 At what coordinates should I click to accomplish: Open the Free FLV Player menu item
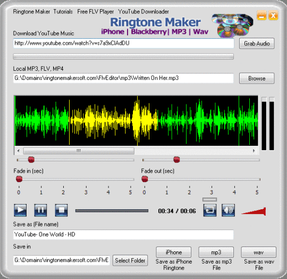click(95, 12)
